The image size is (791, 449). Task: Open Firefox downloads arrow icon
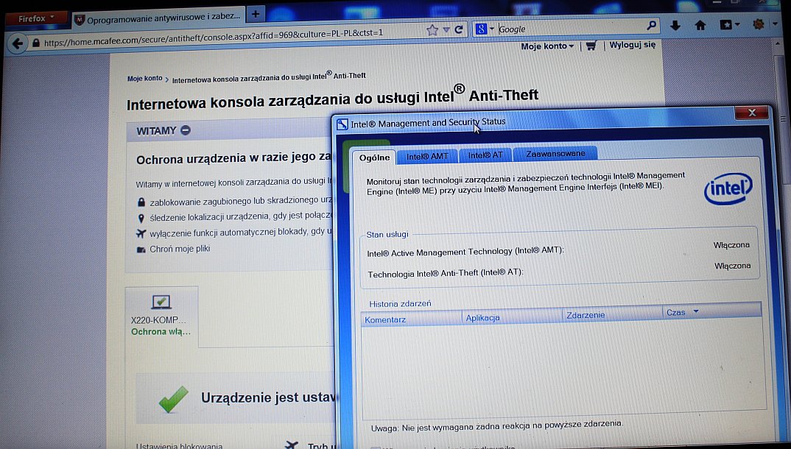(x=675, y=25)
